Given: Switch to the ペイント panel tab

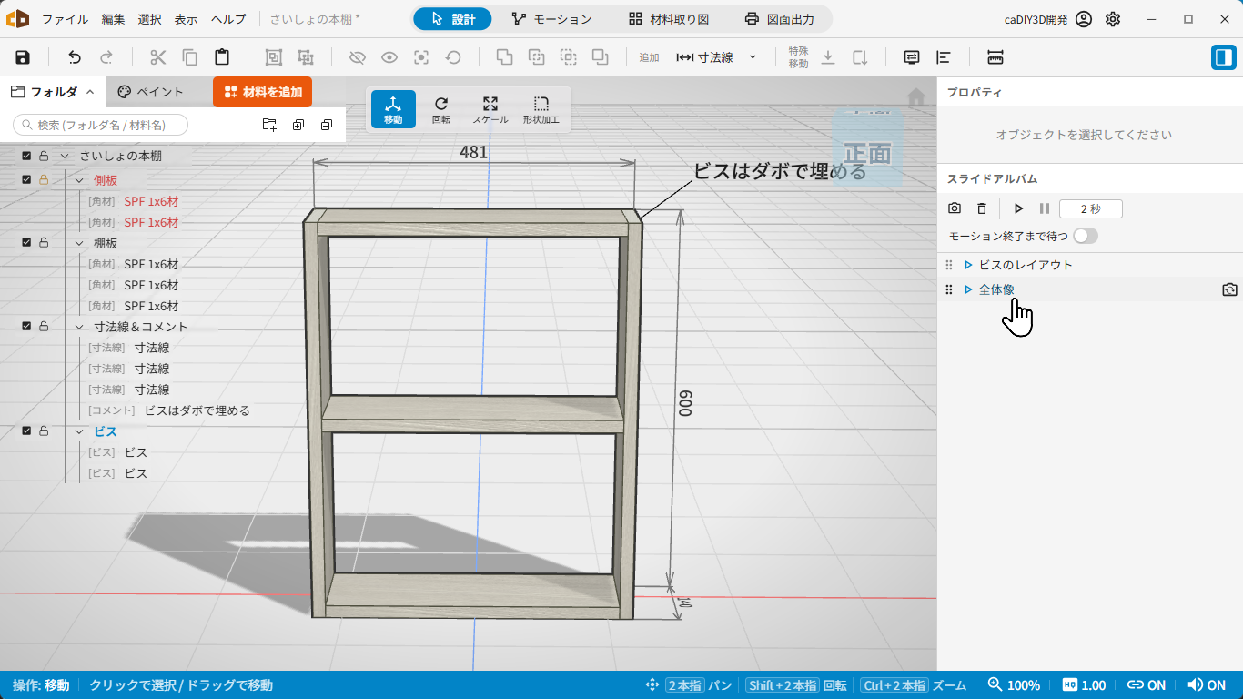Looking at the screenshot, I should [x=151, y=92].
